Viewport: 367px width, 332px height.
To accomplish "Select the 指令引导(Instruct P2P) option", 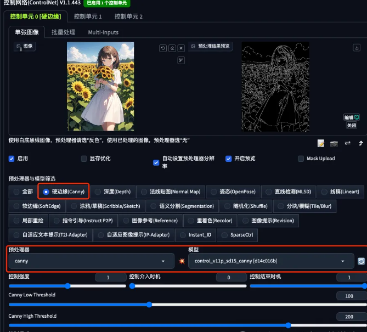I will click(x=83, y=221).
